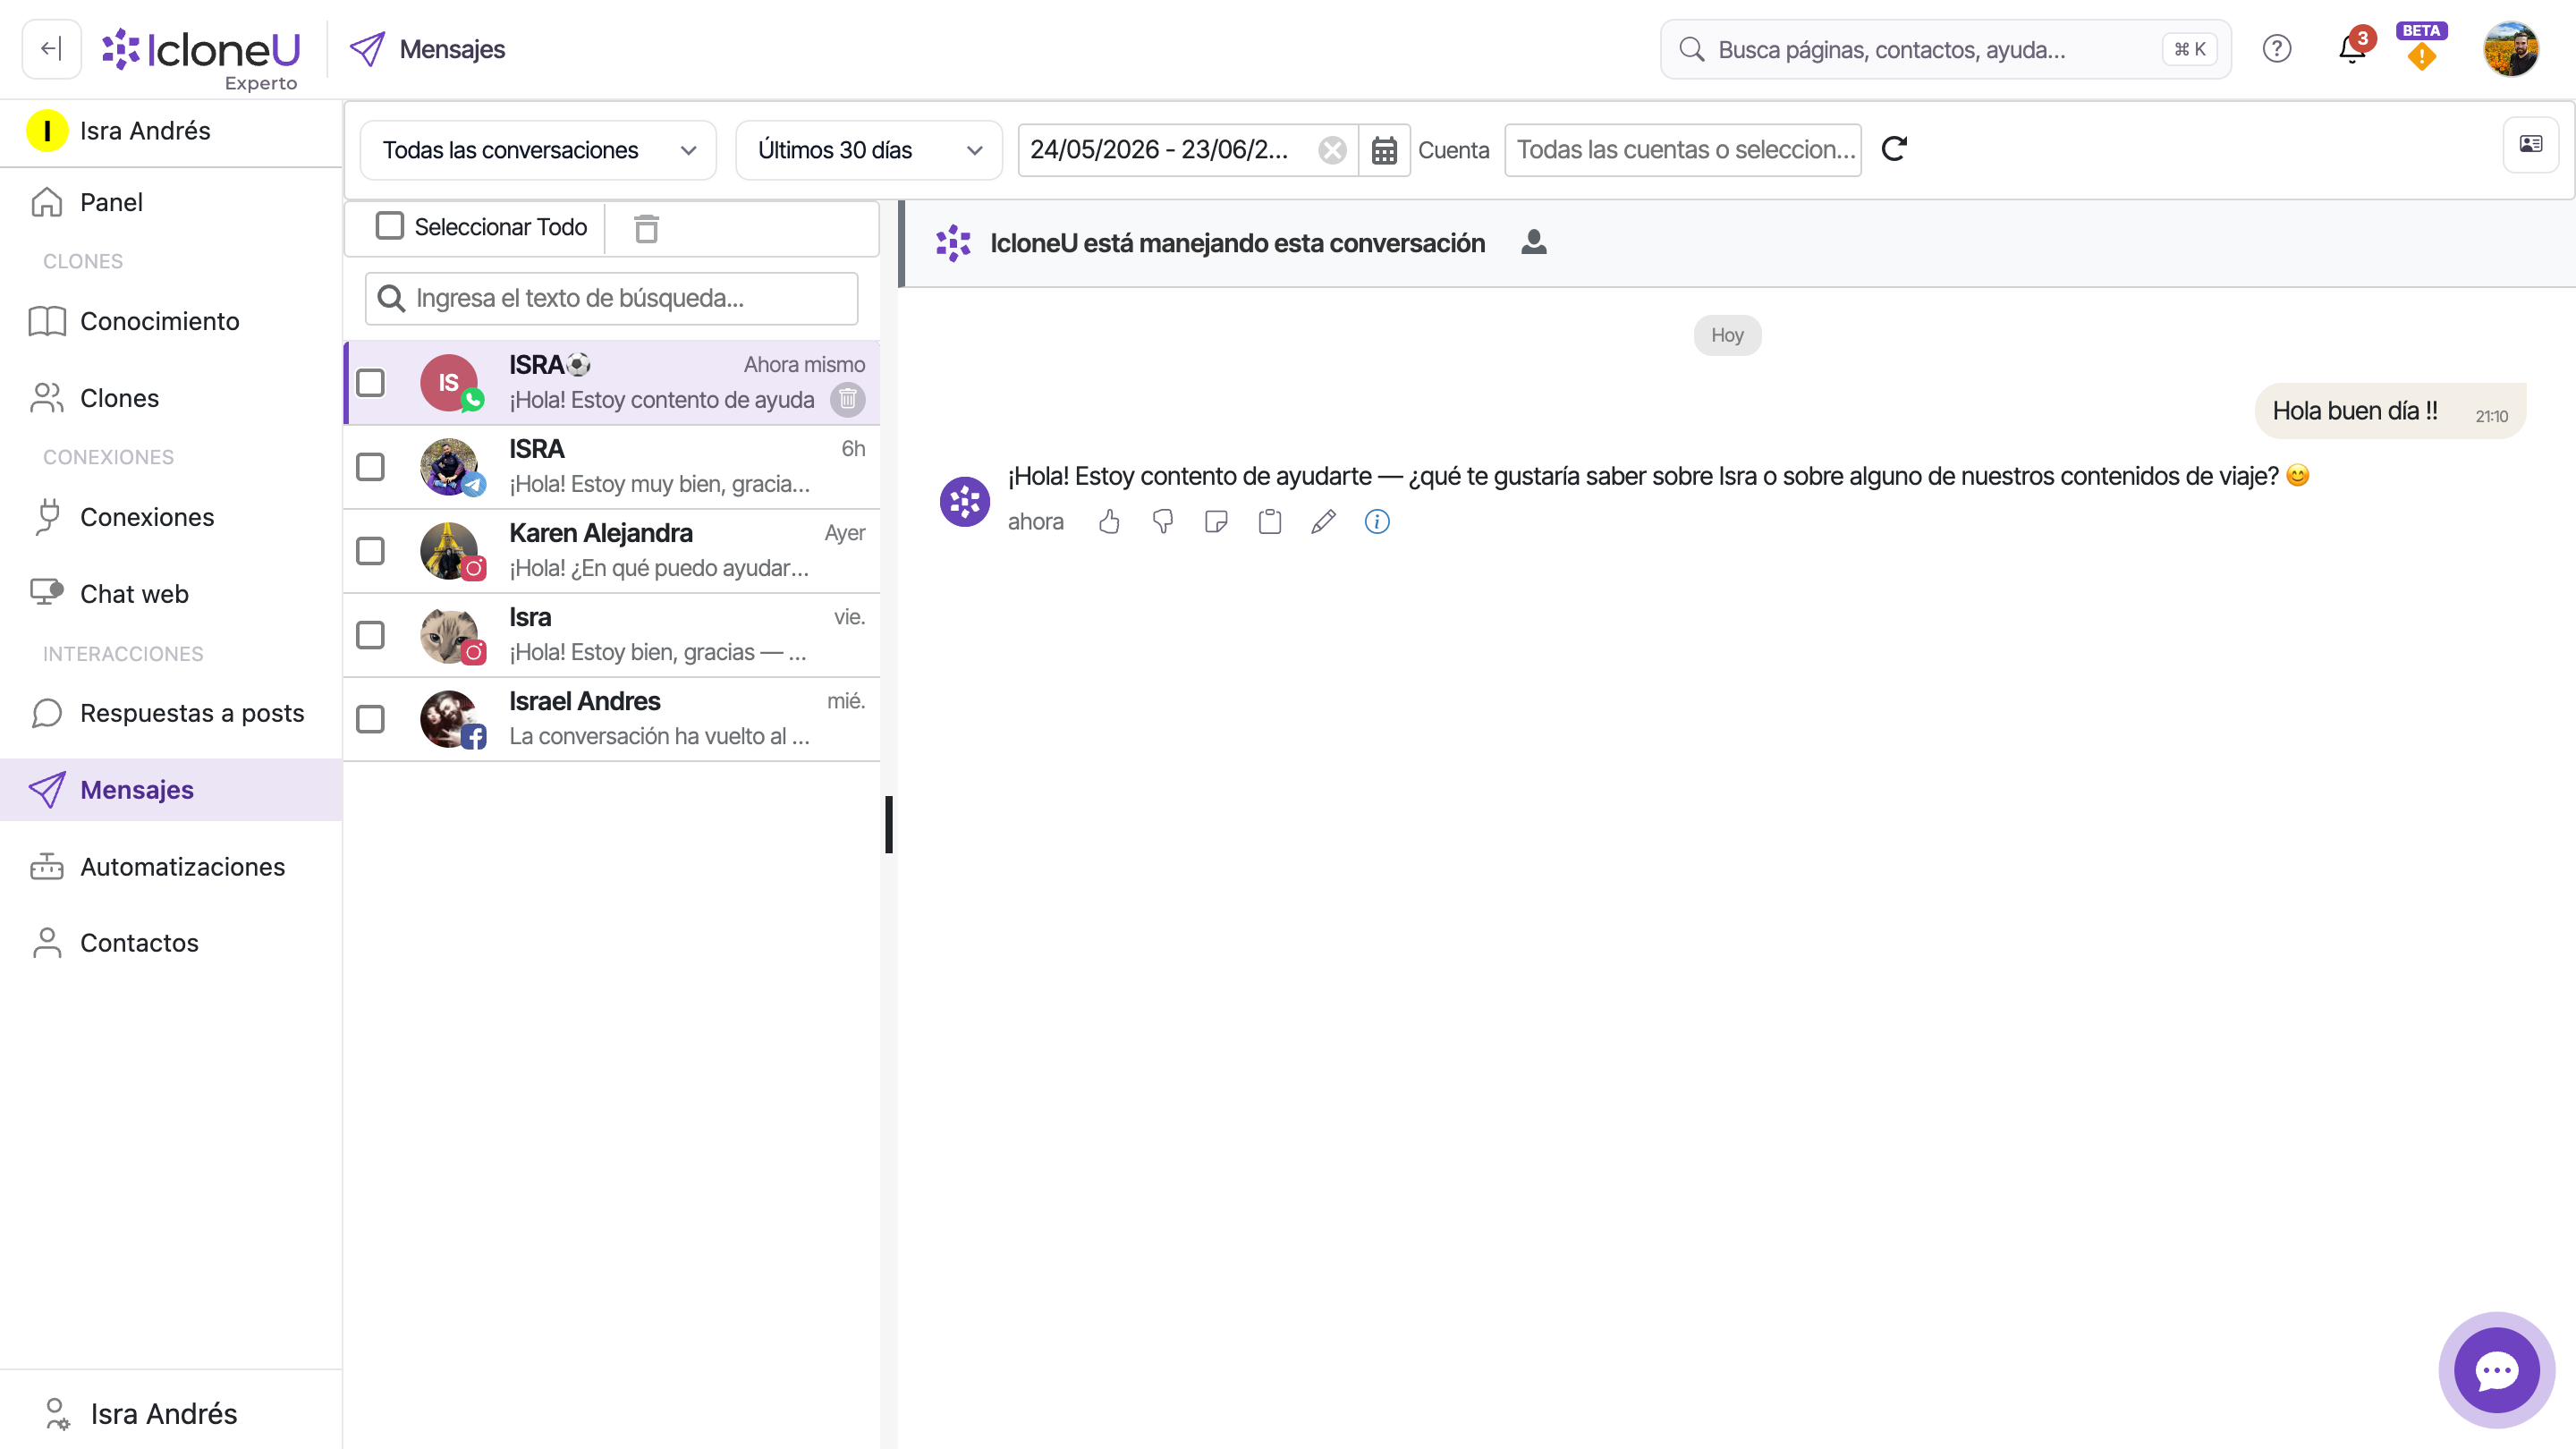The image size is (2576, 1449).
Task: Clear the date range with the X icon
Action: 1331,150
